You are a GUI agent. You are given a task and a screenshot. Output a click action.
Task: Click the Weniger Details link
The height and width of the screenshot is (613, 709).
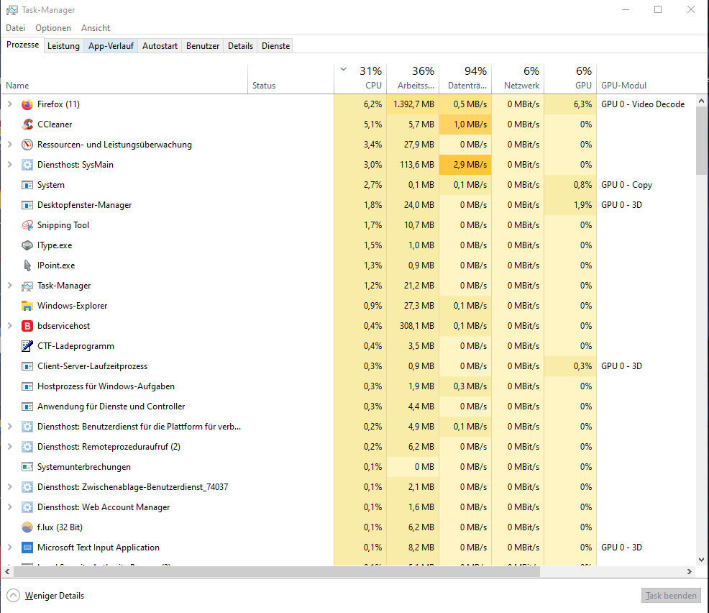click(54, 596)
